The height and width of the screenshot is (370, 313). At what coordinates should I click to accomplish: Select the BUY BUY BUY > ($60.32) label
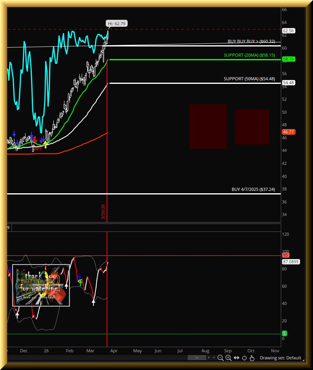click(x=251, y=41)
